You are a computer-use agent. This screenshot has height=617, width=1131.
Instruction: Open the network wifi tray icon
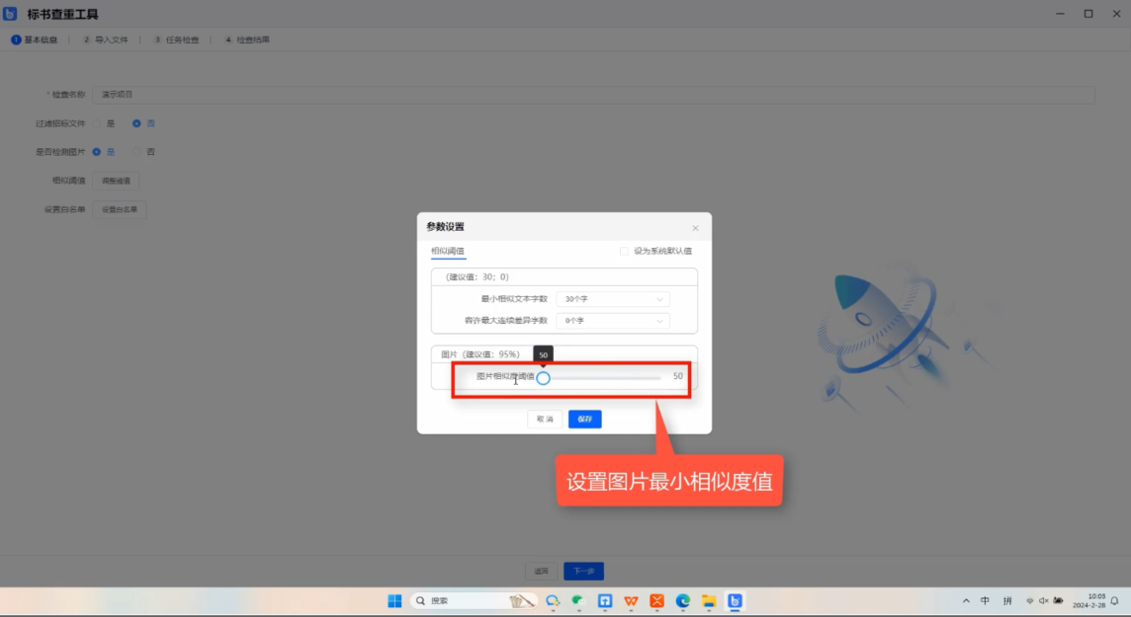(1030, 601)
